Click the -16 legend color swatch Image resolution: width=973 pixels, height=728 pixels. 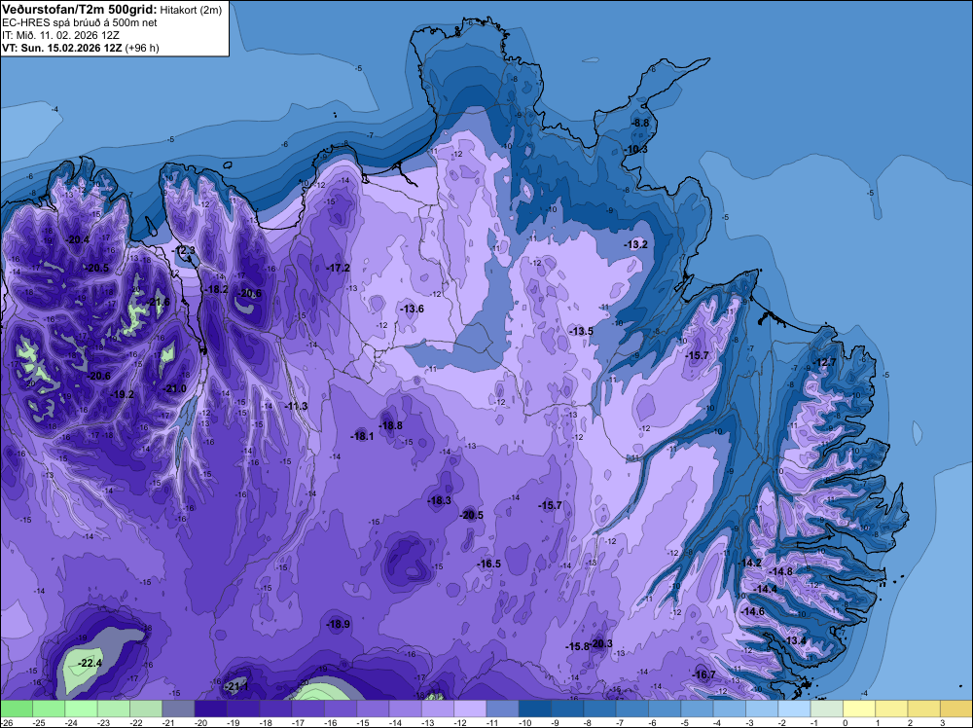coord(340,709)
